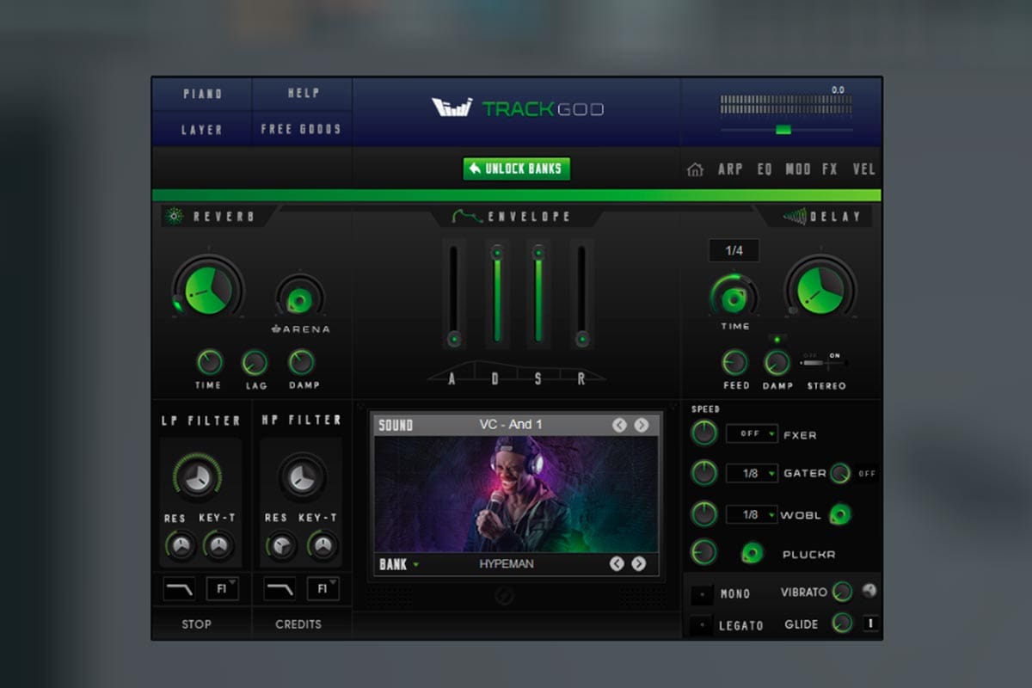This screenshot has width=1032, height=688.
Task: Click the LP Filter Res knob
Action: coord(179,544)
